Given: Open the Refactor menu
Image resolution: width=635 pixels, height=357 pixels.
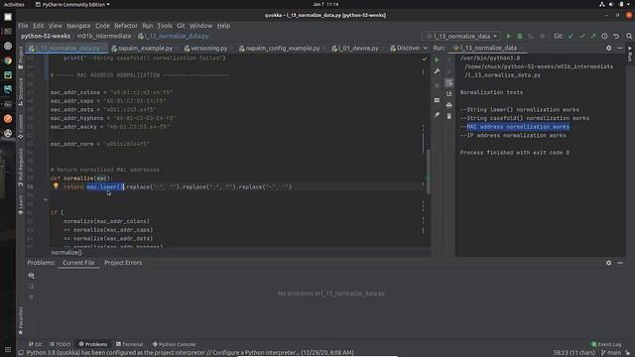Looking at the screenshot, I should (x=126, y=26).
